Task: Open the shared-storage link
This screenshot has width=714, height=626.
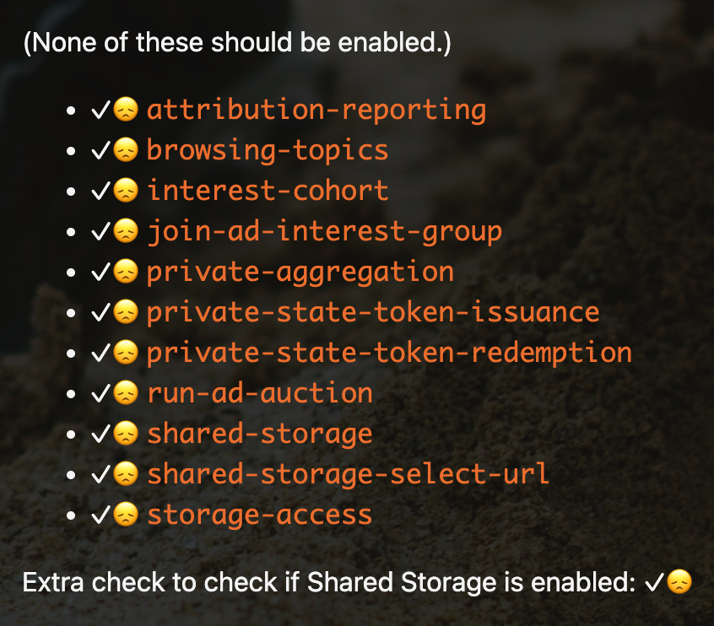Action: [259, 434]
